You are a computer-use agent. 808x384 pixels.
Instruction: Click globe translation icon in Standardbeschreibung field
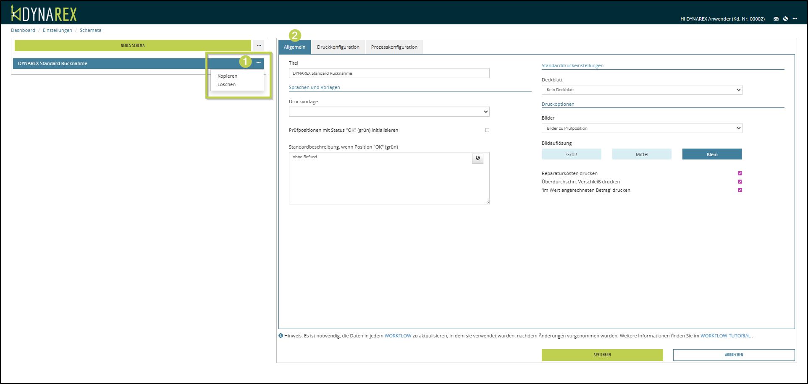coord(477,158)
